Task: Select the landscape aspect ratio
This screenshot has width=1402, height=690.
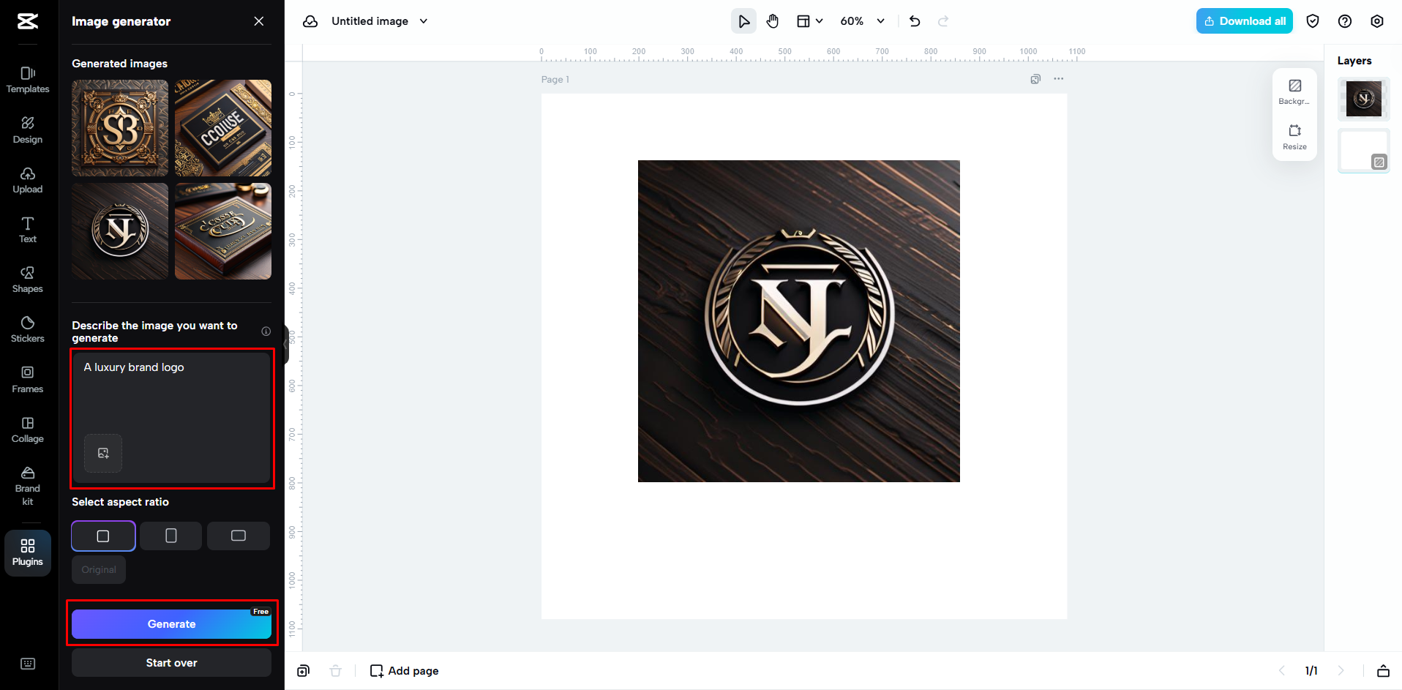Action: (x=238, y=536)
